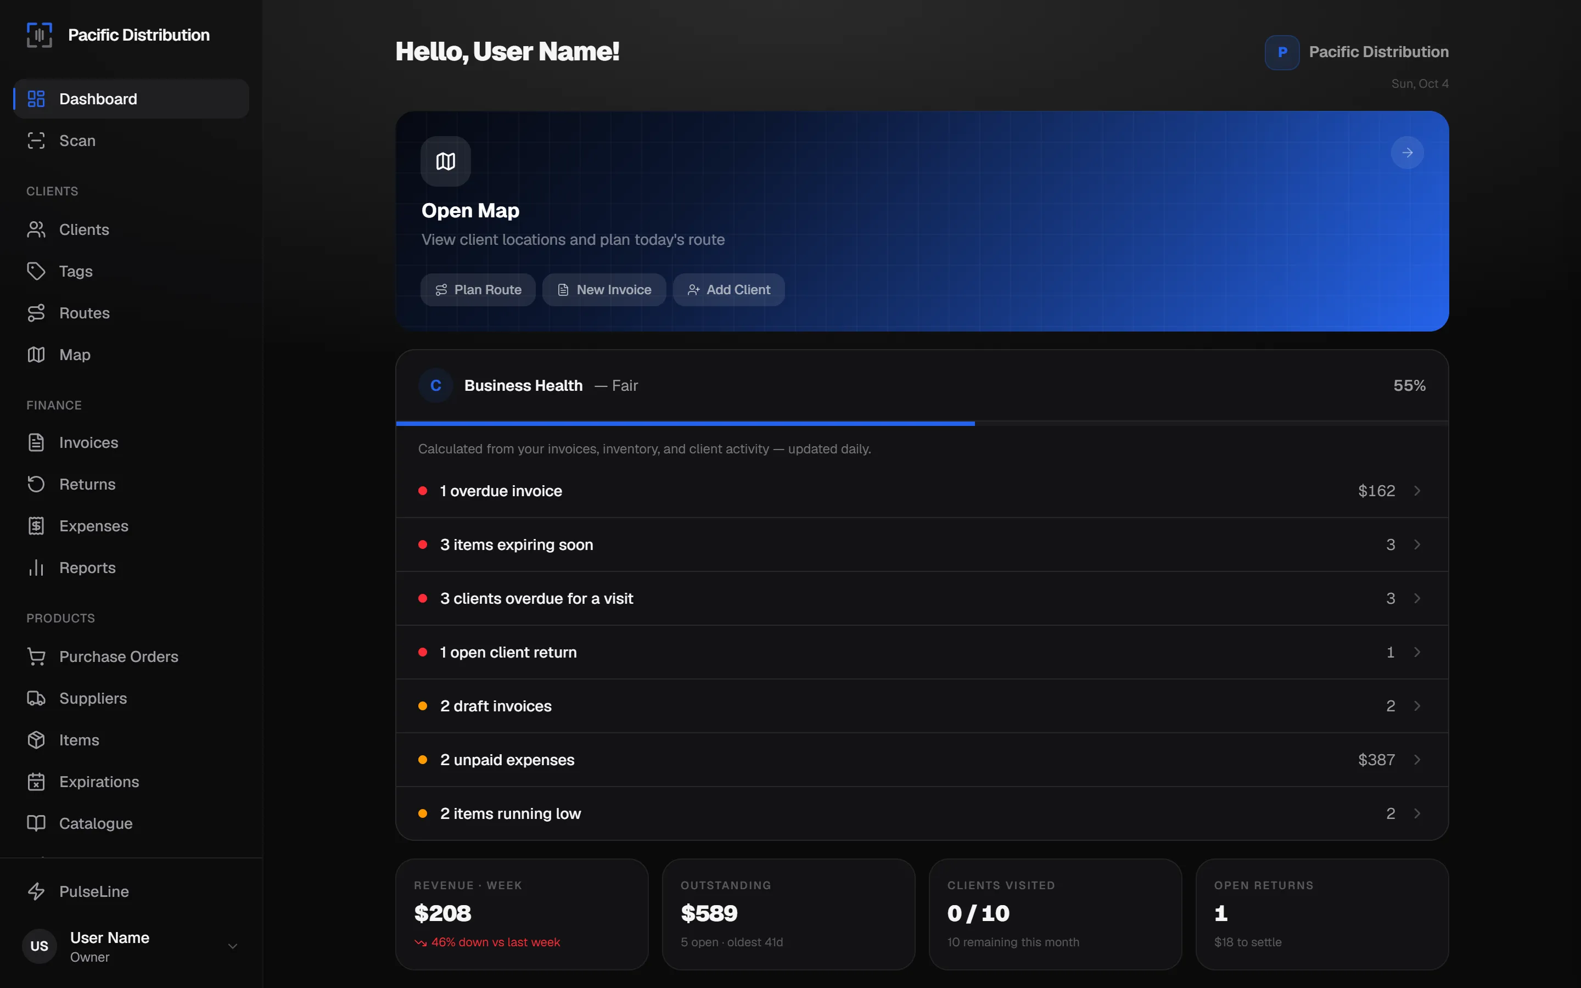Image resolution: width=1581 pixels, height=988 pixels.
Task: Click the New Invoice button
Action: (x=604, y=289)
